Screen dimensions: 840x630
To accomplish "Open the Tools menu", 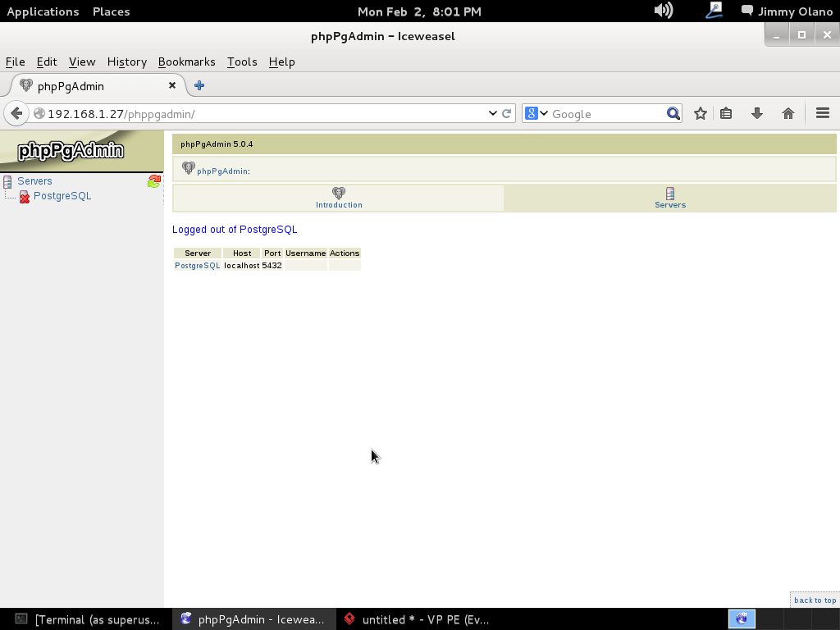I will click(241, 62).
